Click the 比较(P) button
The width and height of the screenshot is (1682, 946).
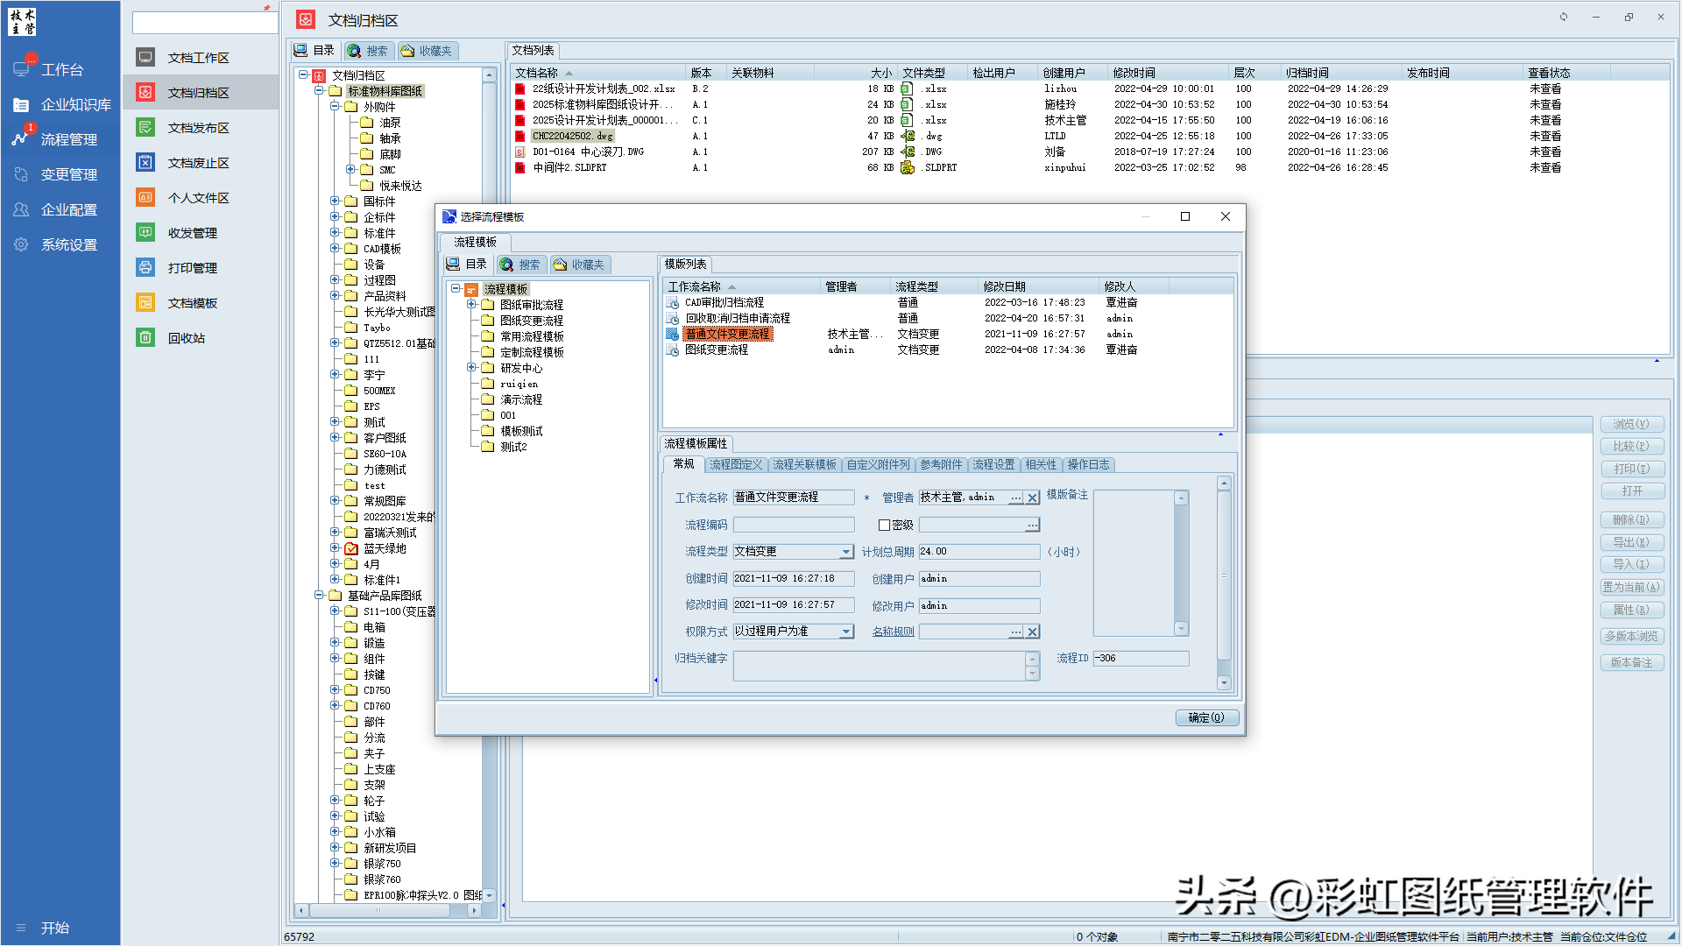[x=1631, y=446]
